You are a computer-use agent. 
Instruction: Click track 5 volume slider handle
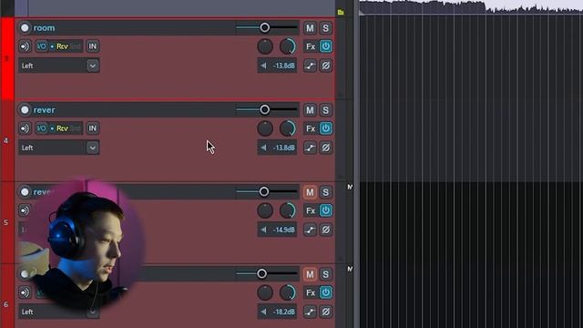264,192
